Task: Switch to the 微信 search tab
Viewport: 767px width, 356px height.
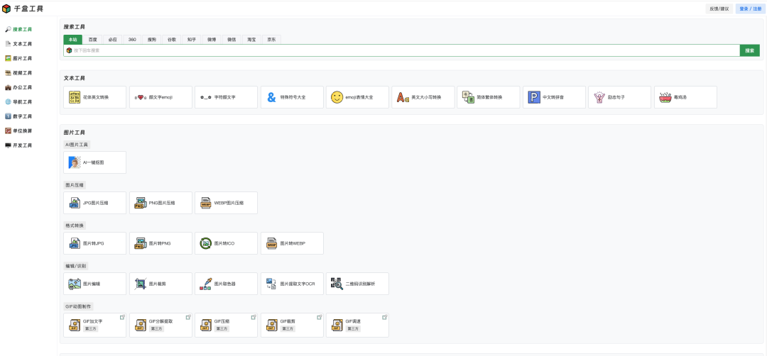Action: (232, 40)
